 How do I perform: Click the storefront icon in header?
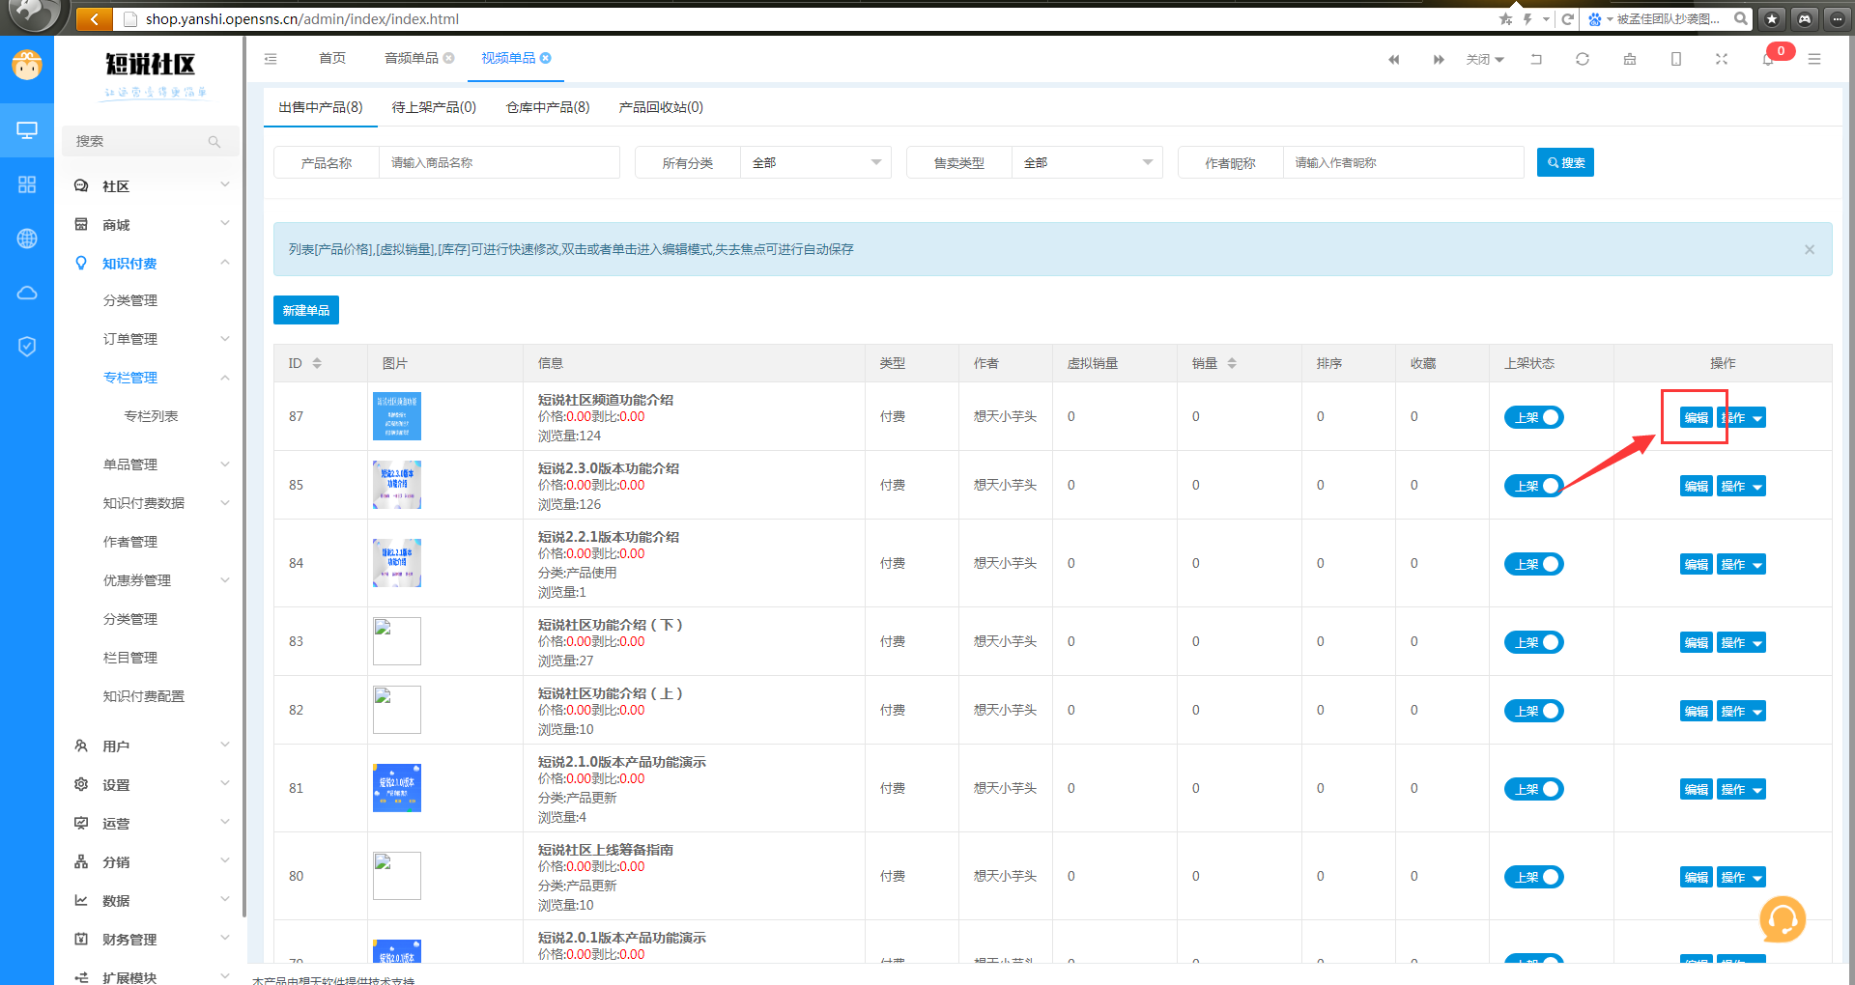[1630, 59]
